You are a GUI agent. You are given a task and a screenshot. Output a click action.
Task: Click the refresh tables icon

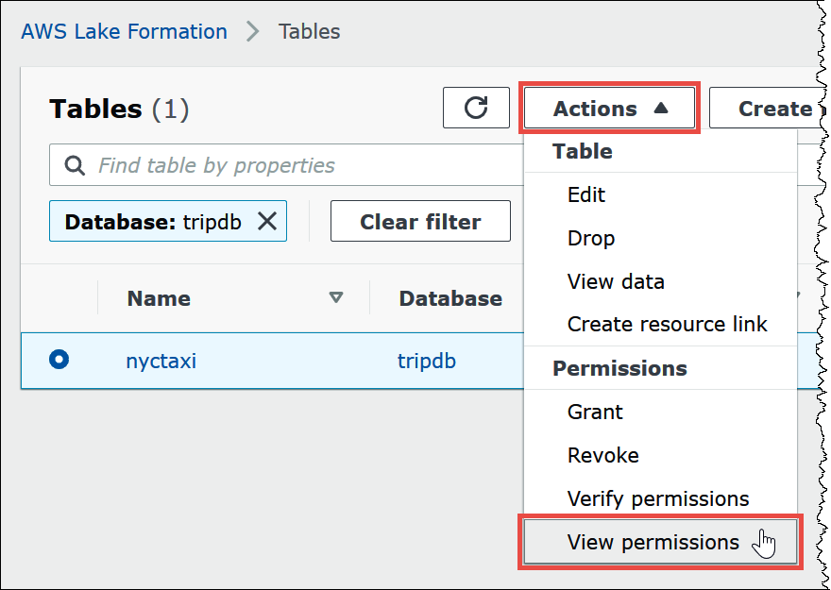pos(476,108)
